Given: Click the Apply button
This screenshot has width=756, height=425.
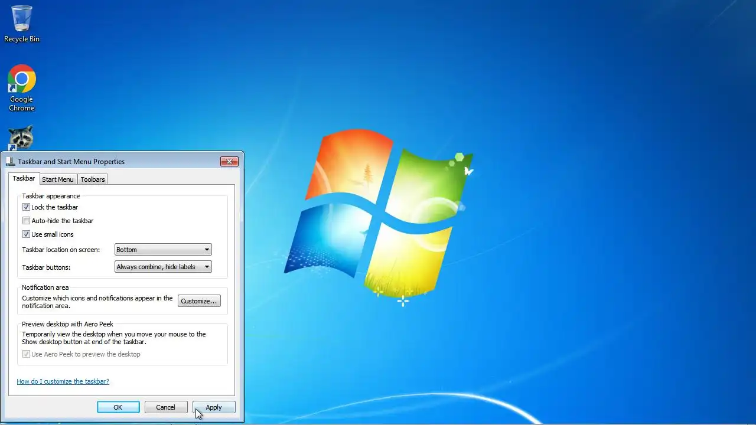Looking at the screenshot, I should pos(214,407).
